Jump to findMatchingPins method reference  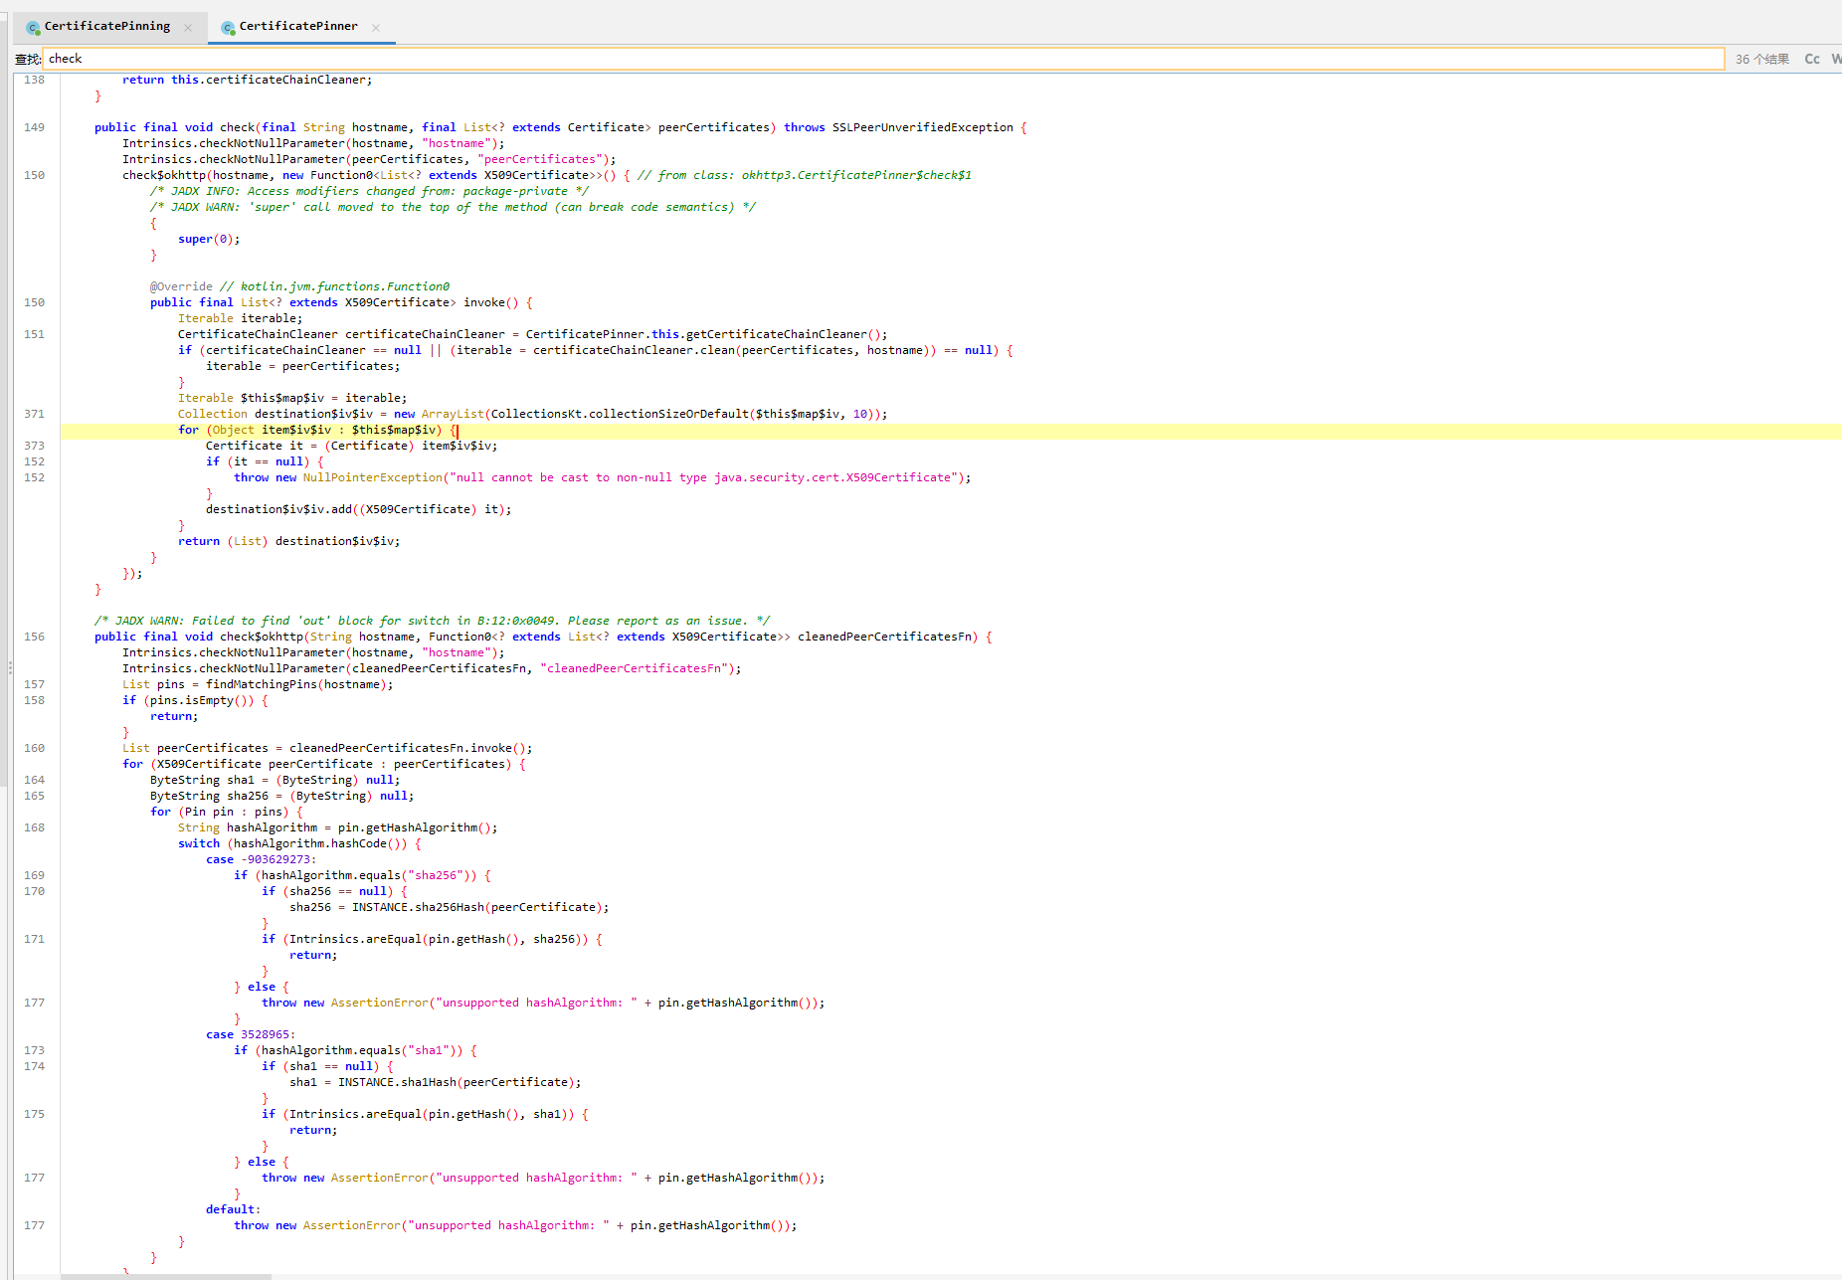pyautogui.click(x=262, y=684)
